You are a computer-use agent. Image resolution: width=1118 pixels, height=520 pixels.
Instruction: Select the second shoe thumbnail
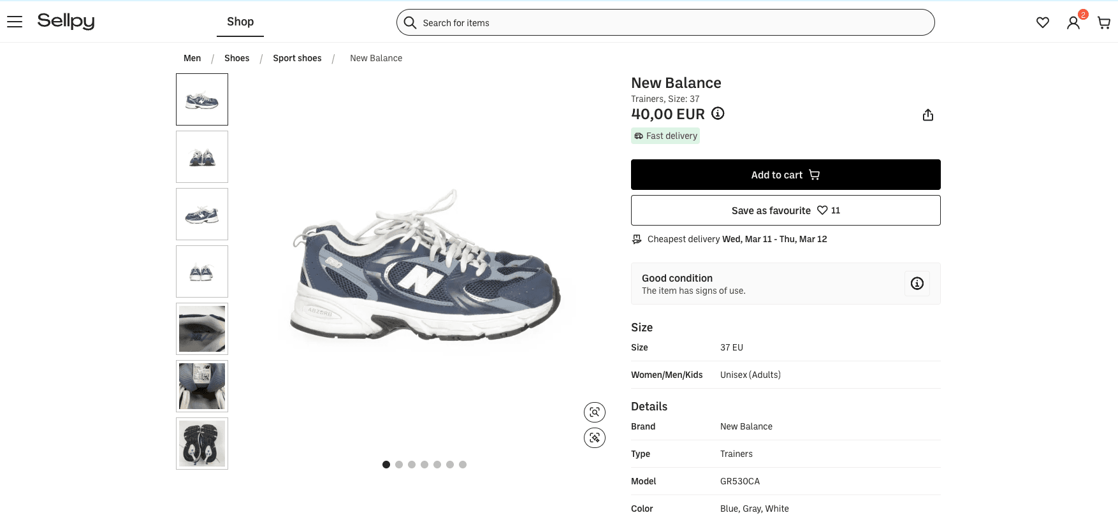click(x=202, y=157)
